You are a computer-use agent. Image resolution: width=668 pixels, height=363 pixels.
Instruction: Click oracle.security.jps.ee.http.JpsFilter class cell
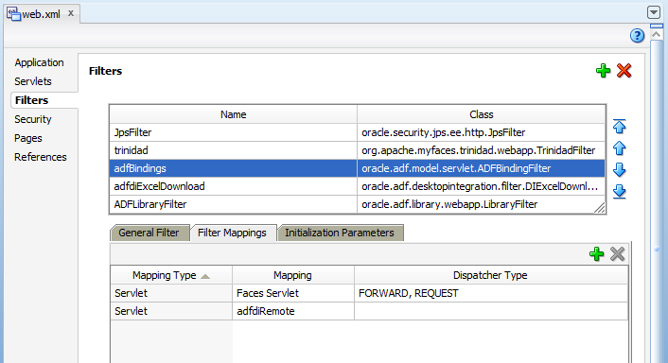(481, 132)
